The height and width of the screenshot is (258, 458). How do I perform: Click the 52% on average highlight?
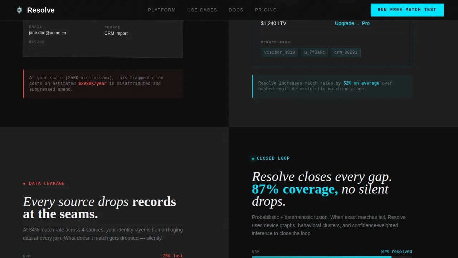361,83
